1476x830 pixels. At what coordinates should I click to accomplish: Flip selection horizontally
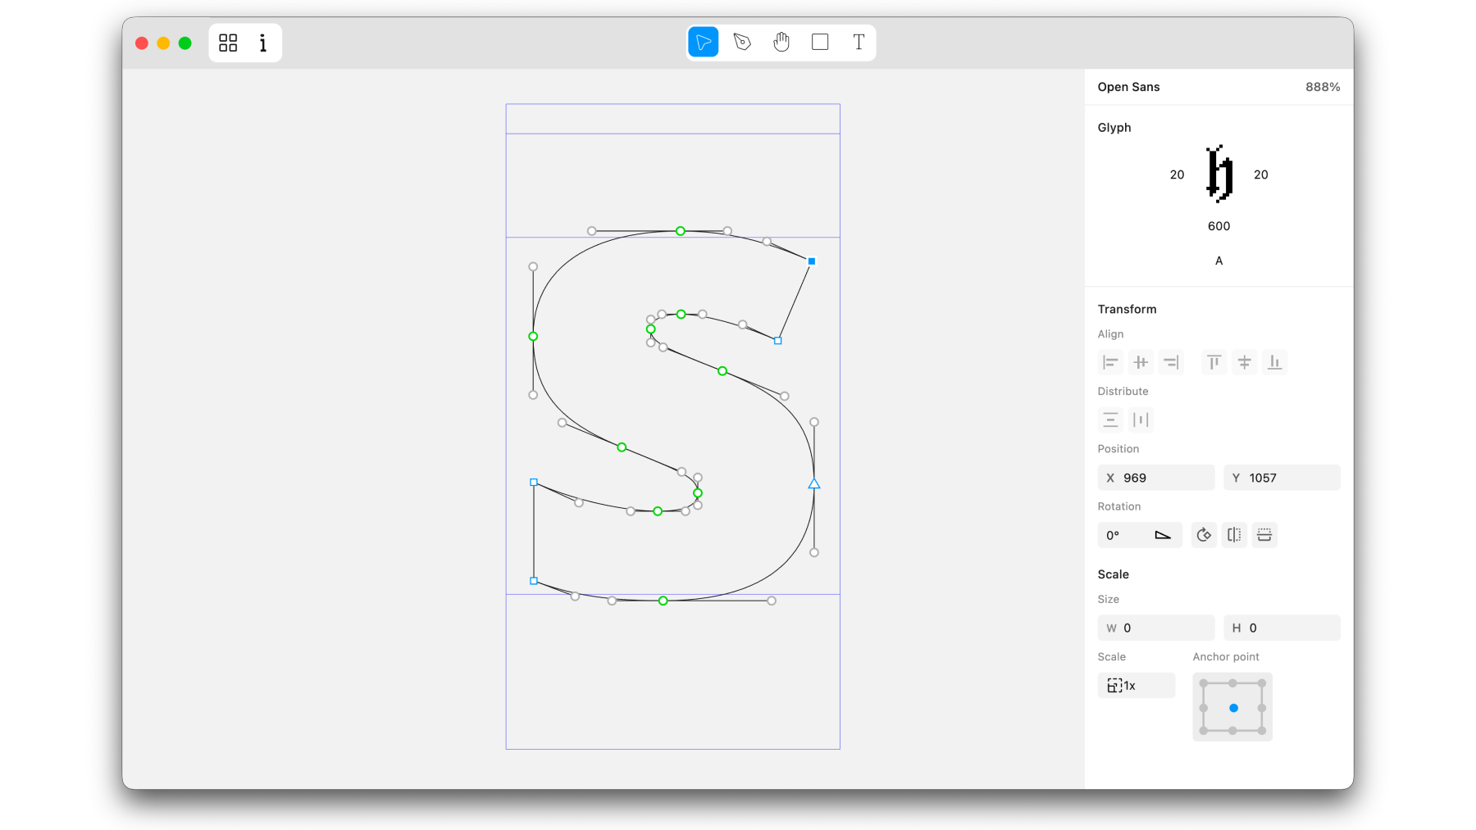pos(1234,535)
